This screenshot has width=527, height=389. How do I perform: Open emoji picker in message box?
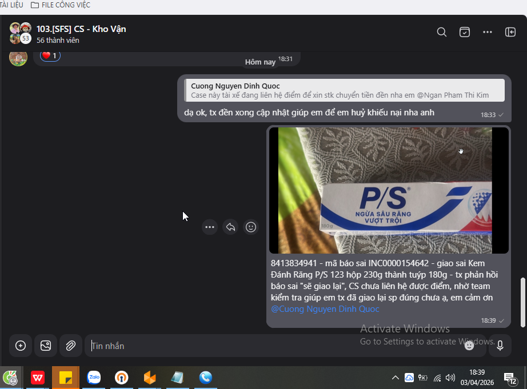coord(469,346)
